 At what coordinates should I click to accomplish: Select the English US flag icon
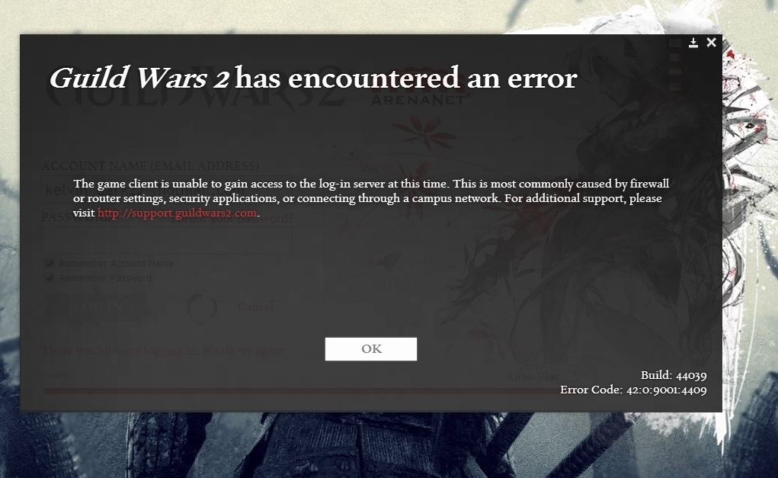click(x=675, y=43)
